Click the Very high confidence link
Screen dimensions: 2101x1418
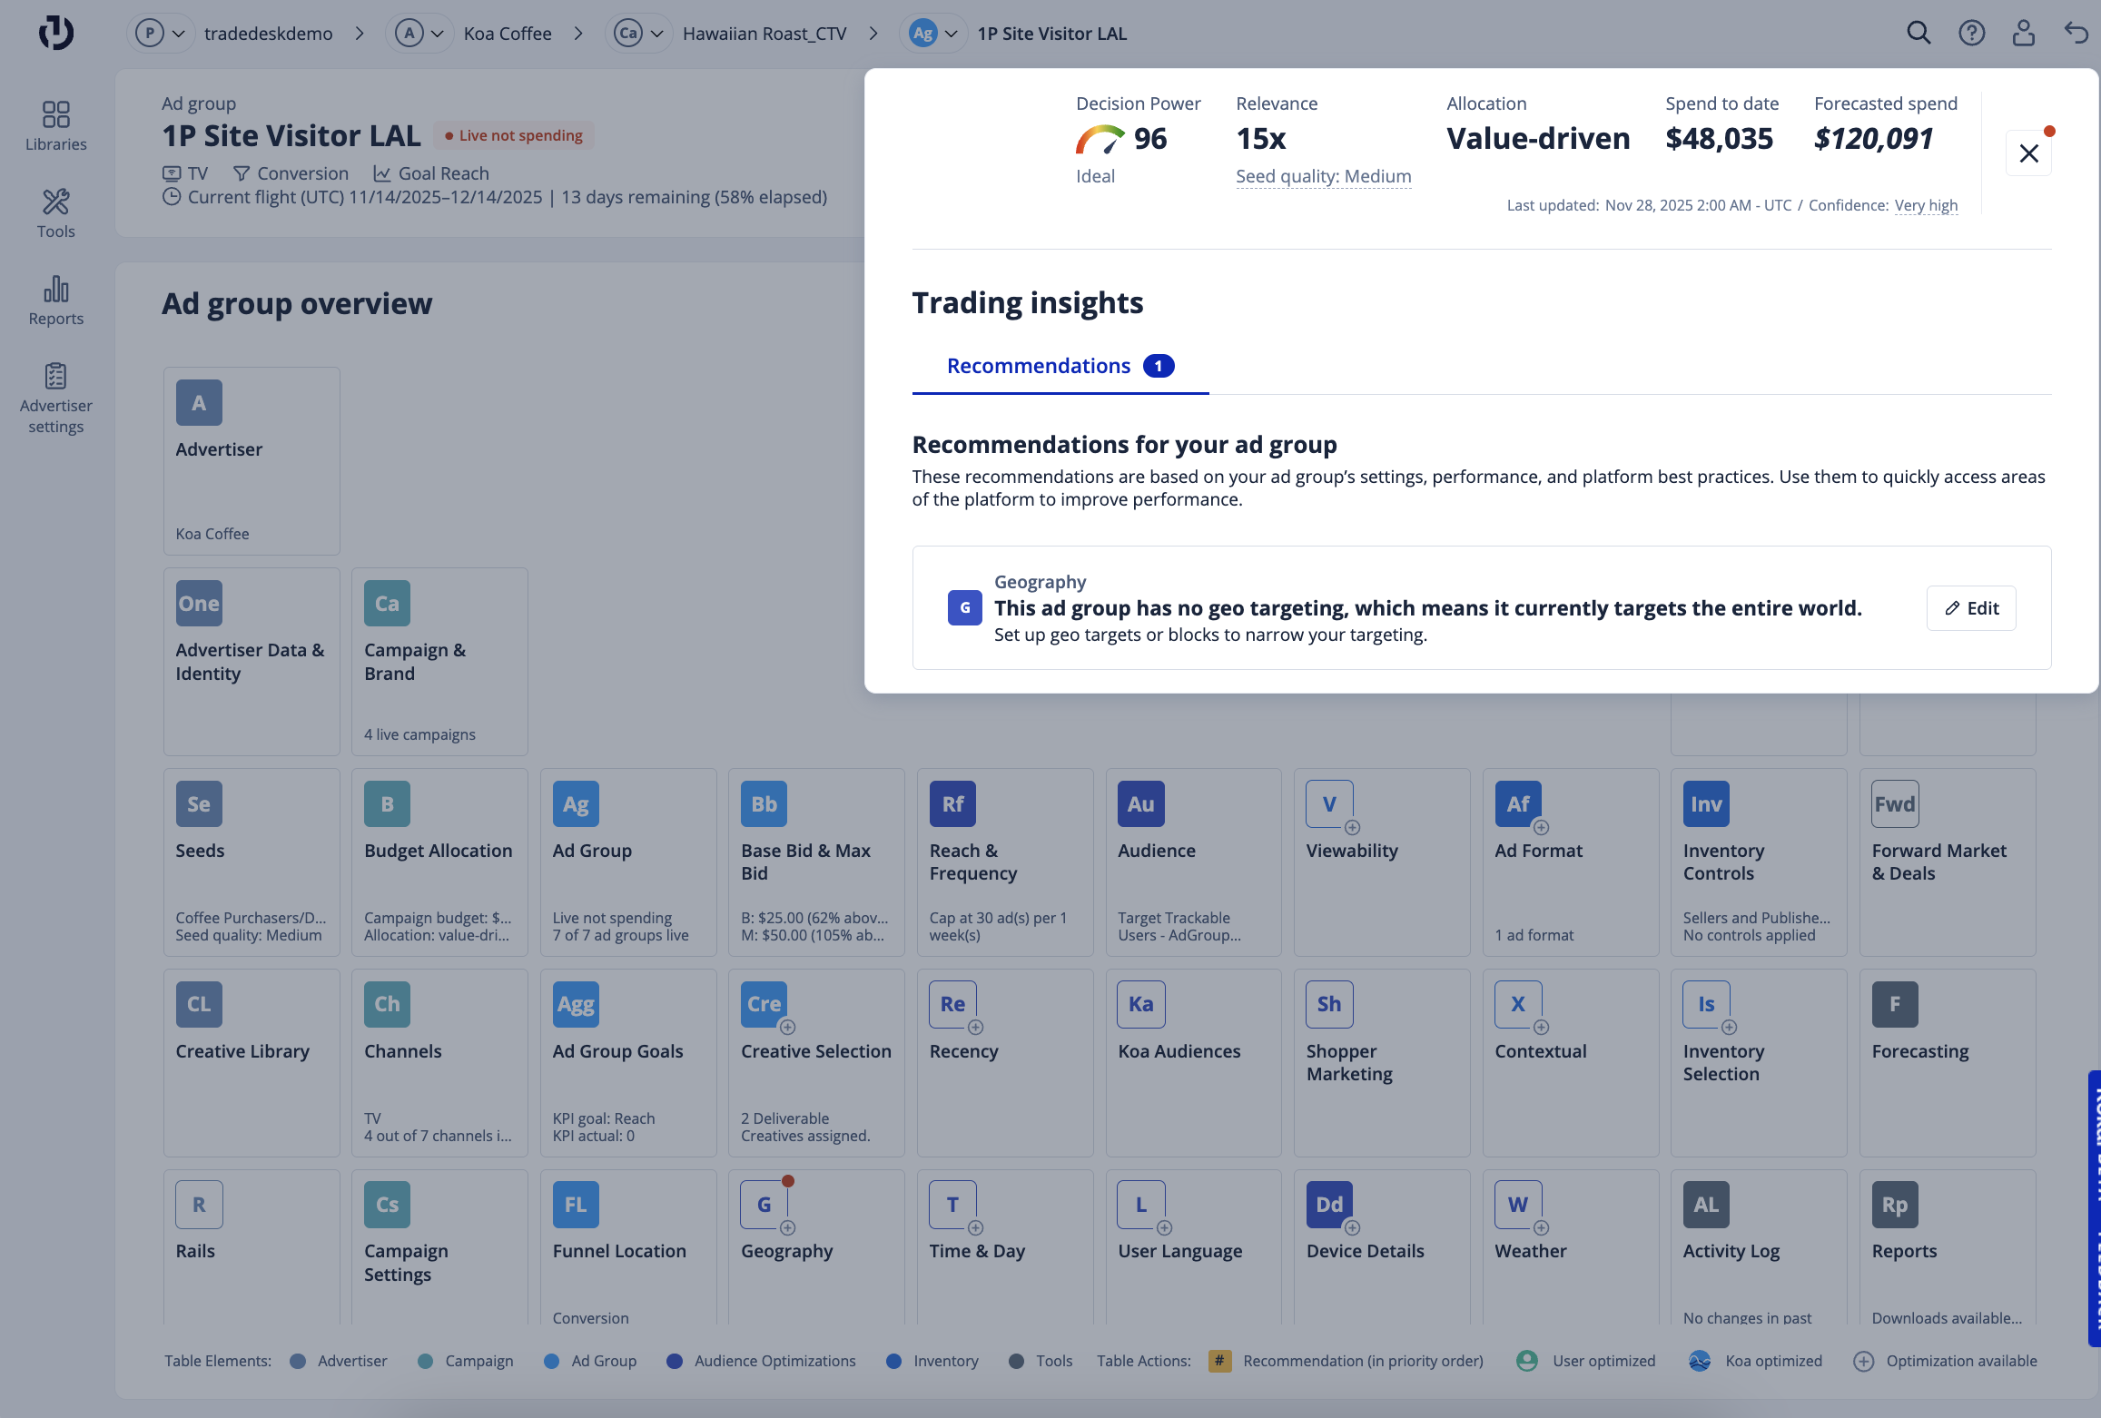(x=1926, y=205)
